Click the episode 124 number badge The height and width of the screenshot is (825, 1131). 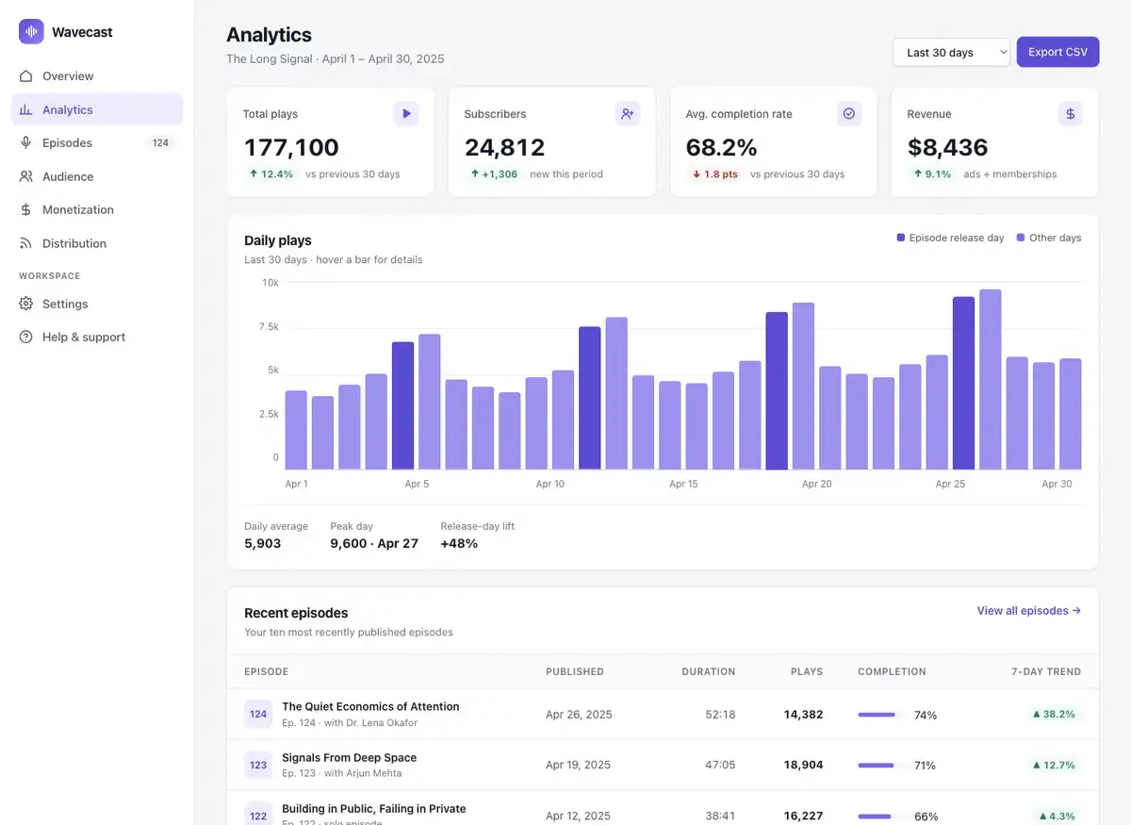click(258, 714)
